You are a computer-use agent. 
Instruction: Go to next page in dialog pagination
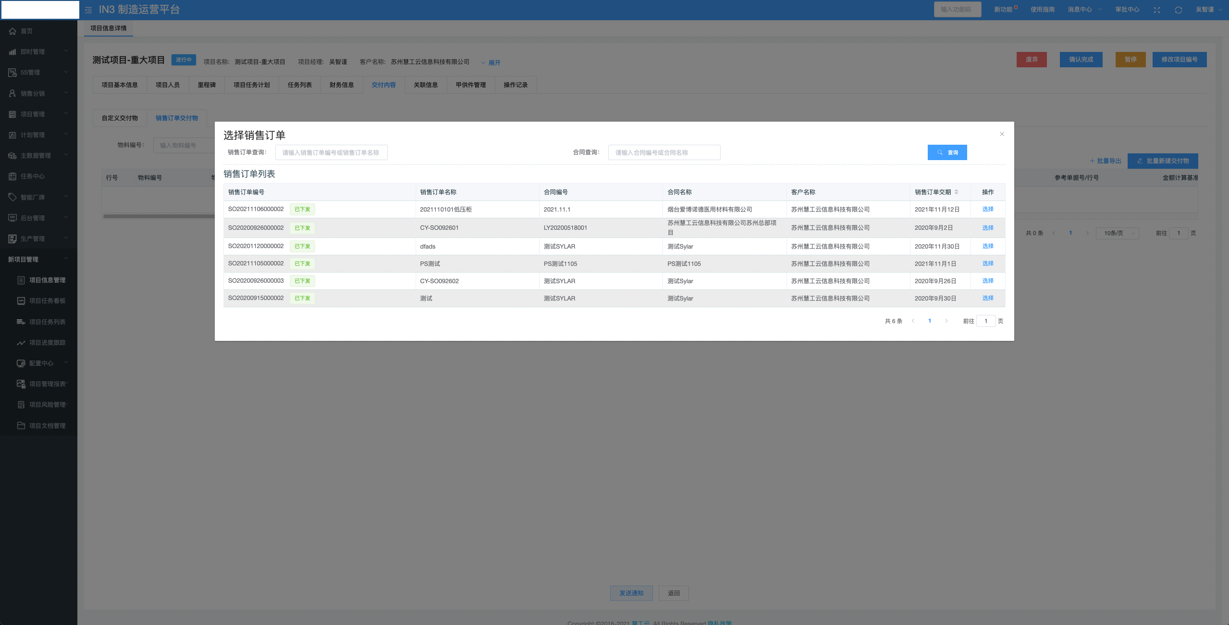coord(946,321)
